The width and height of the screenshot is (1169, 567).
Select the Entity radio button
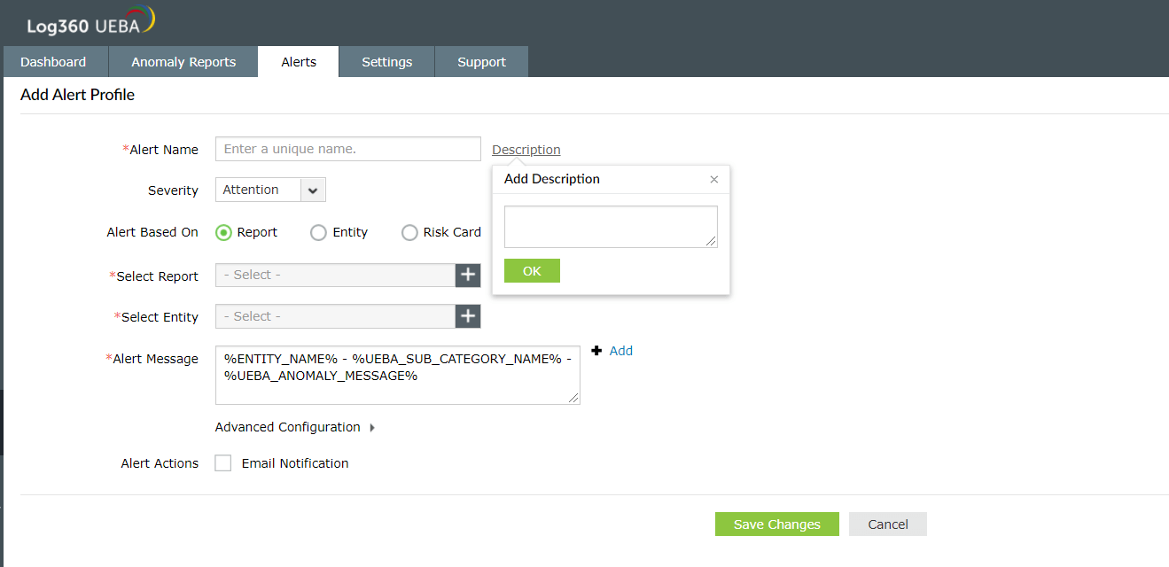(318, 232)
